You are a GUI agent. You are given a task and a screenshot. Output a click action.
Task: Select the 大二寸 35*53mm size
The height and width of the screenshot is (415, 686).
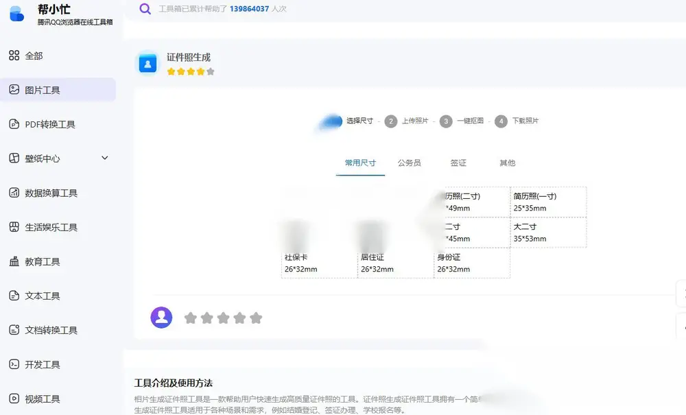click(548, 233)
